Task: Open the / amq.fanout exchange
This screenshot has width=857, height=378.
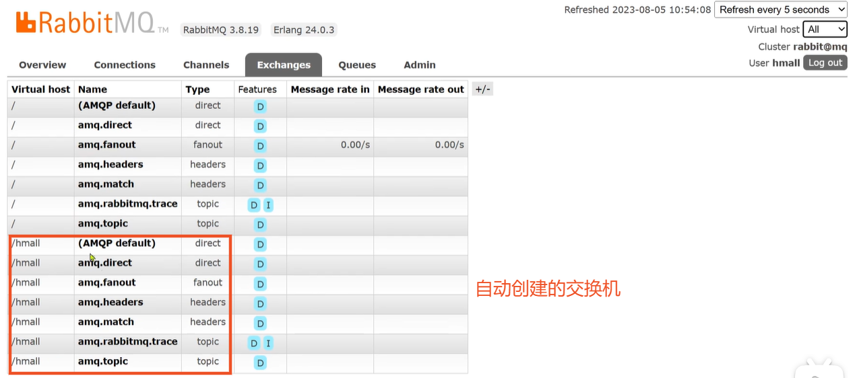Action: (x=107, y=145)
